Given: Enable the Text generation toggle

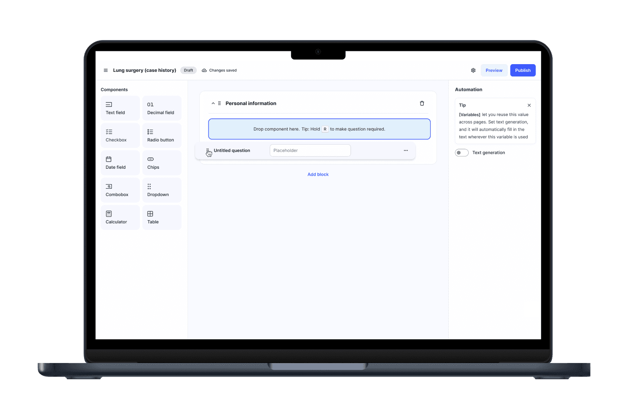Looking at the screenshot, I should [461, 153].
